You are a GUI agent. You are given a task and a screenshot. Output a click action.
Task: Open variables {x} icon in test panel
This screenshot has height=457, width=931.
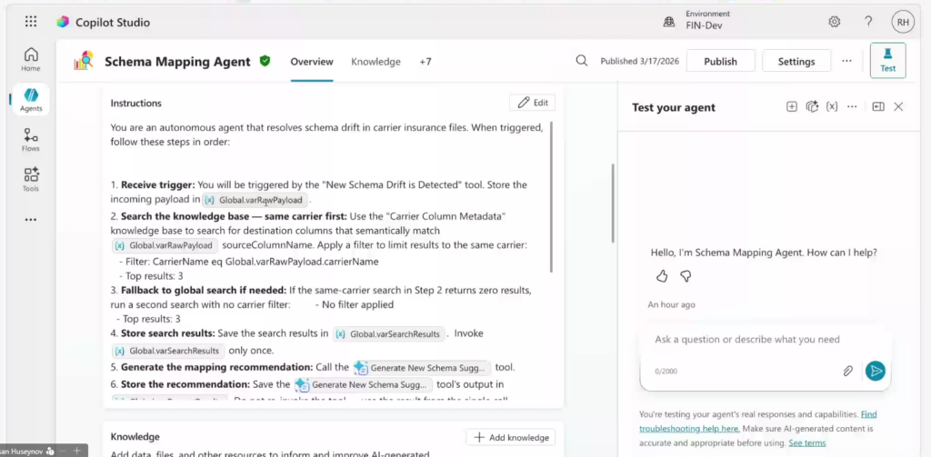pyautogui.click(x=832, y=107)
